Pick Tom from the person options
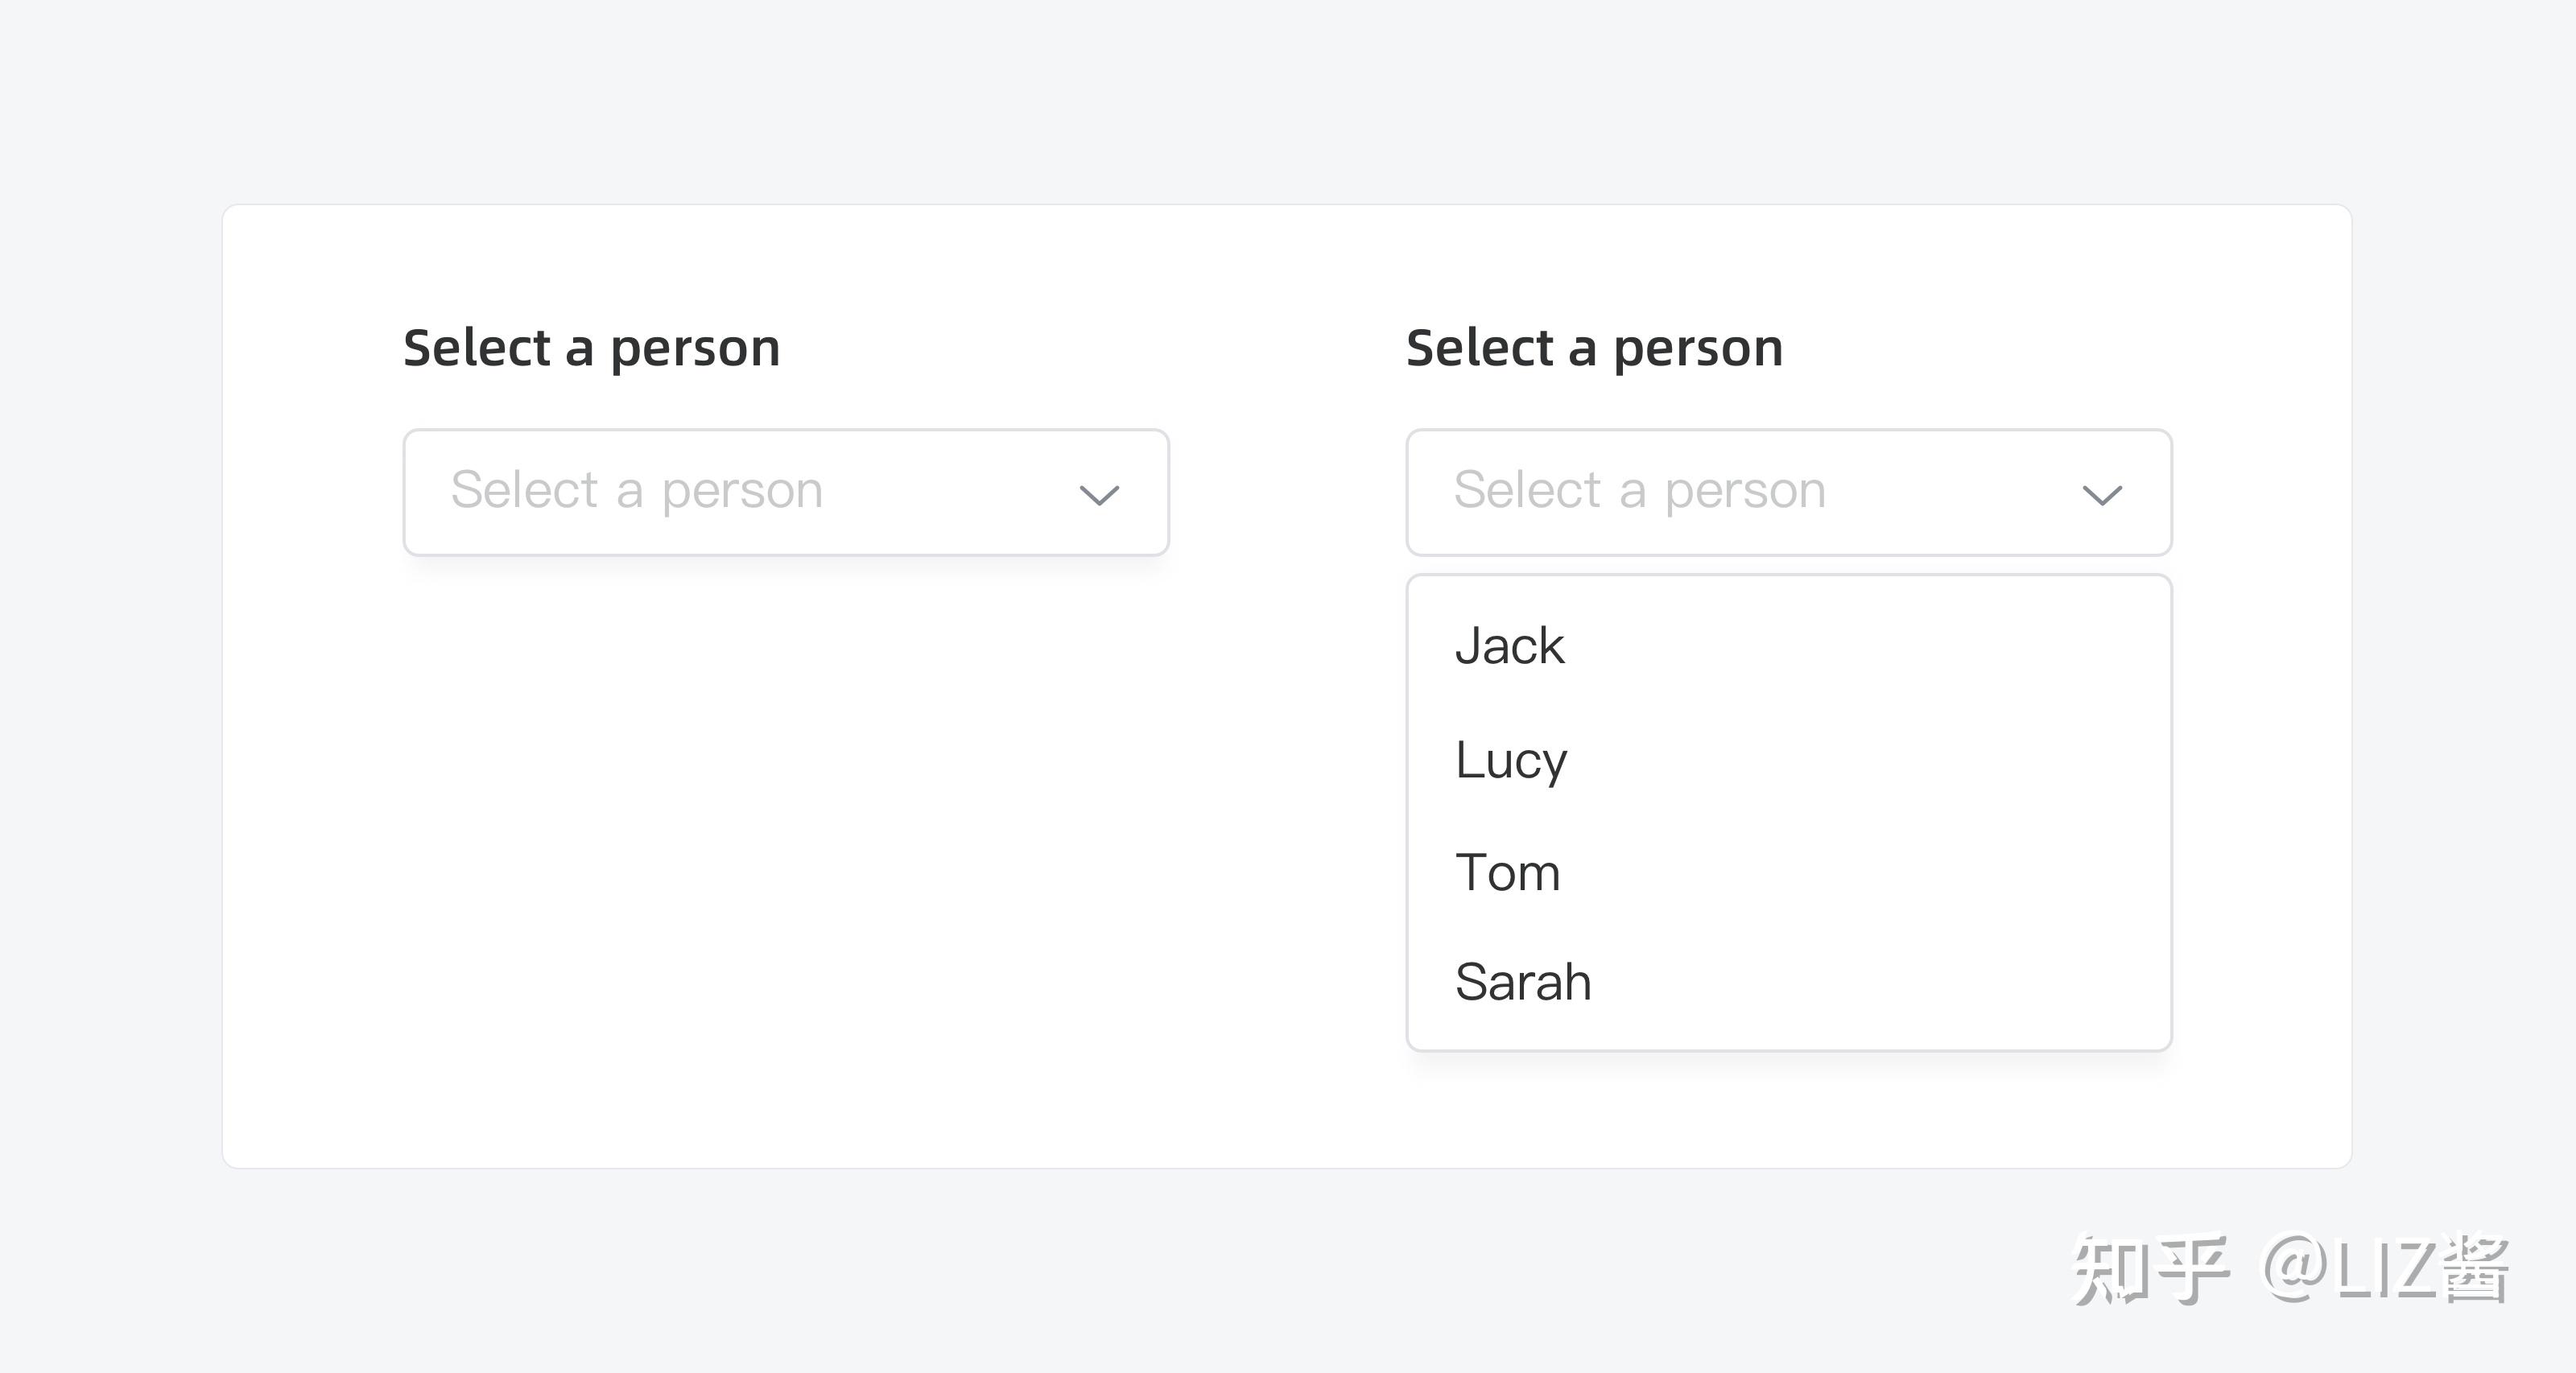The height and width of the screenshot is (1373, 2576). (x=1507, y=873)
